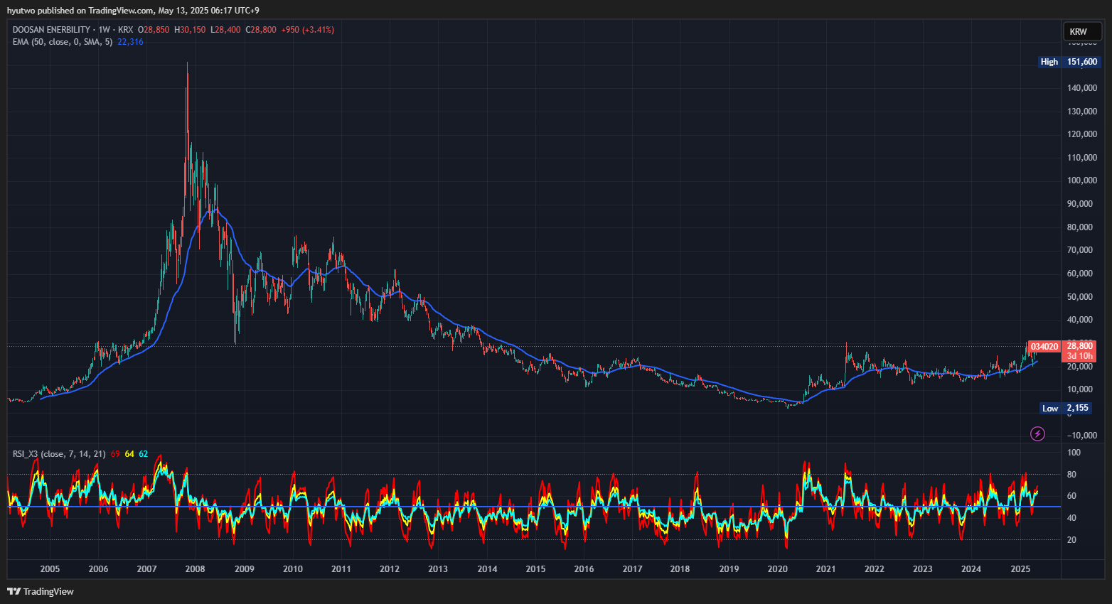Screen dimensions: 1112x604
Task: Select the RSI_X3 indicator legend
Action: (x=59, y=453)
